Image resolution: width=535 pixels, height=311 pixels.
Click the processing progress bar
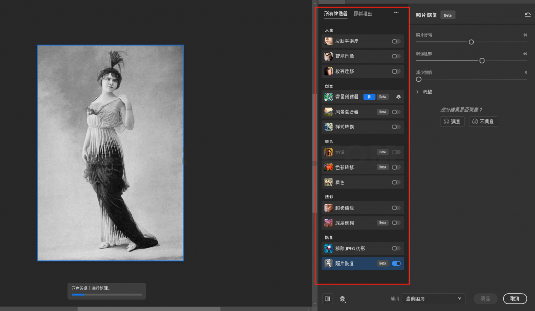click(x=107, y=295)
